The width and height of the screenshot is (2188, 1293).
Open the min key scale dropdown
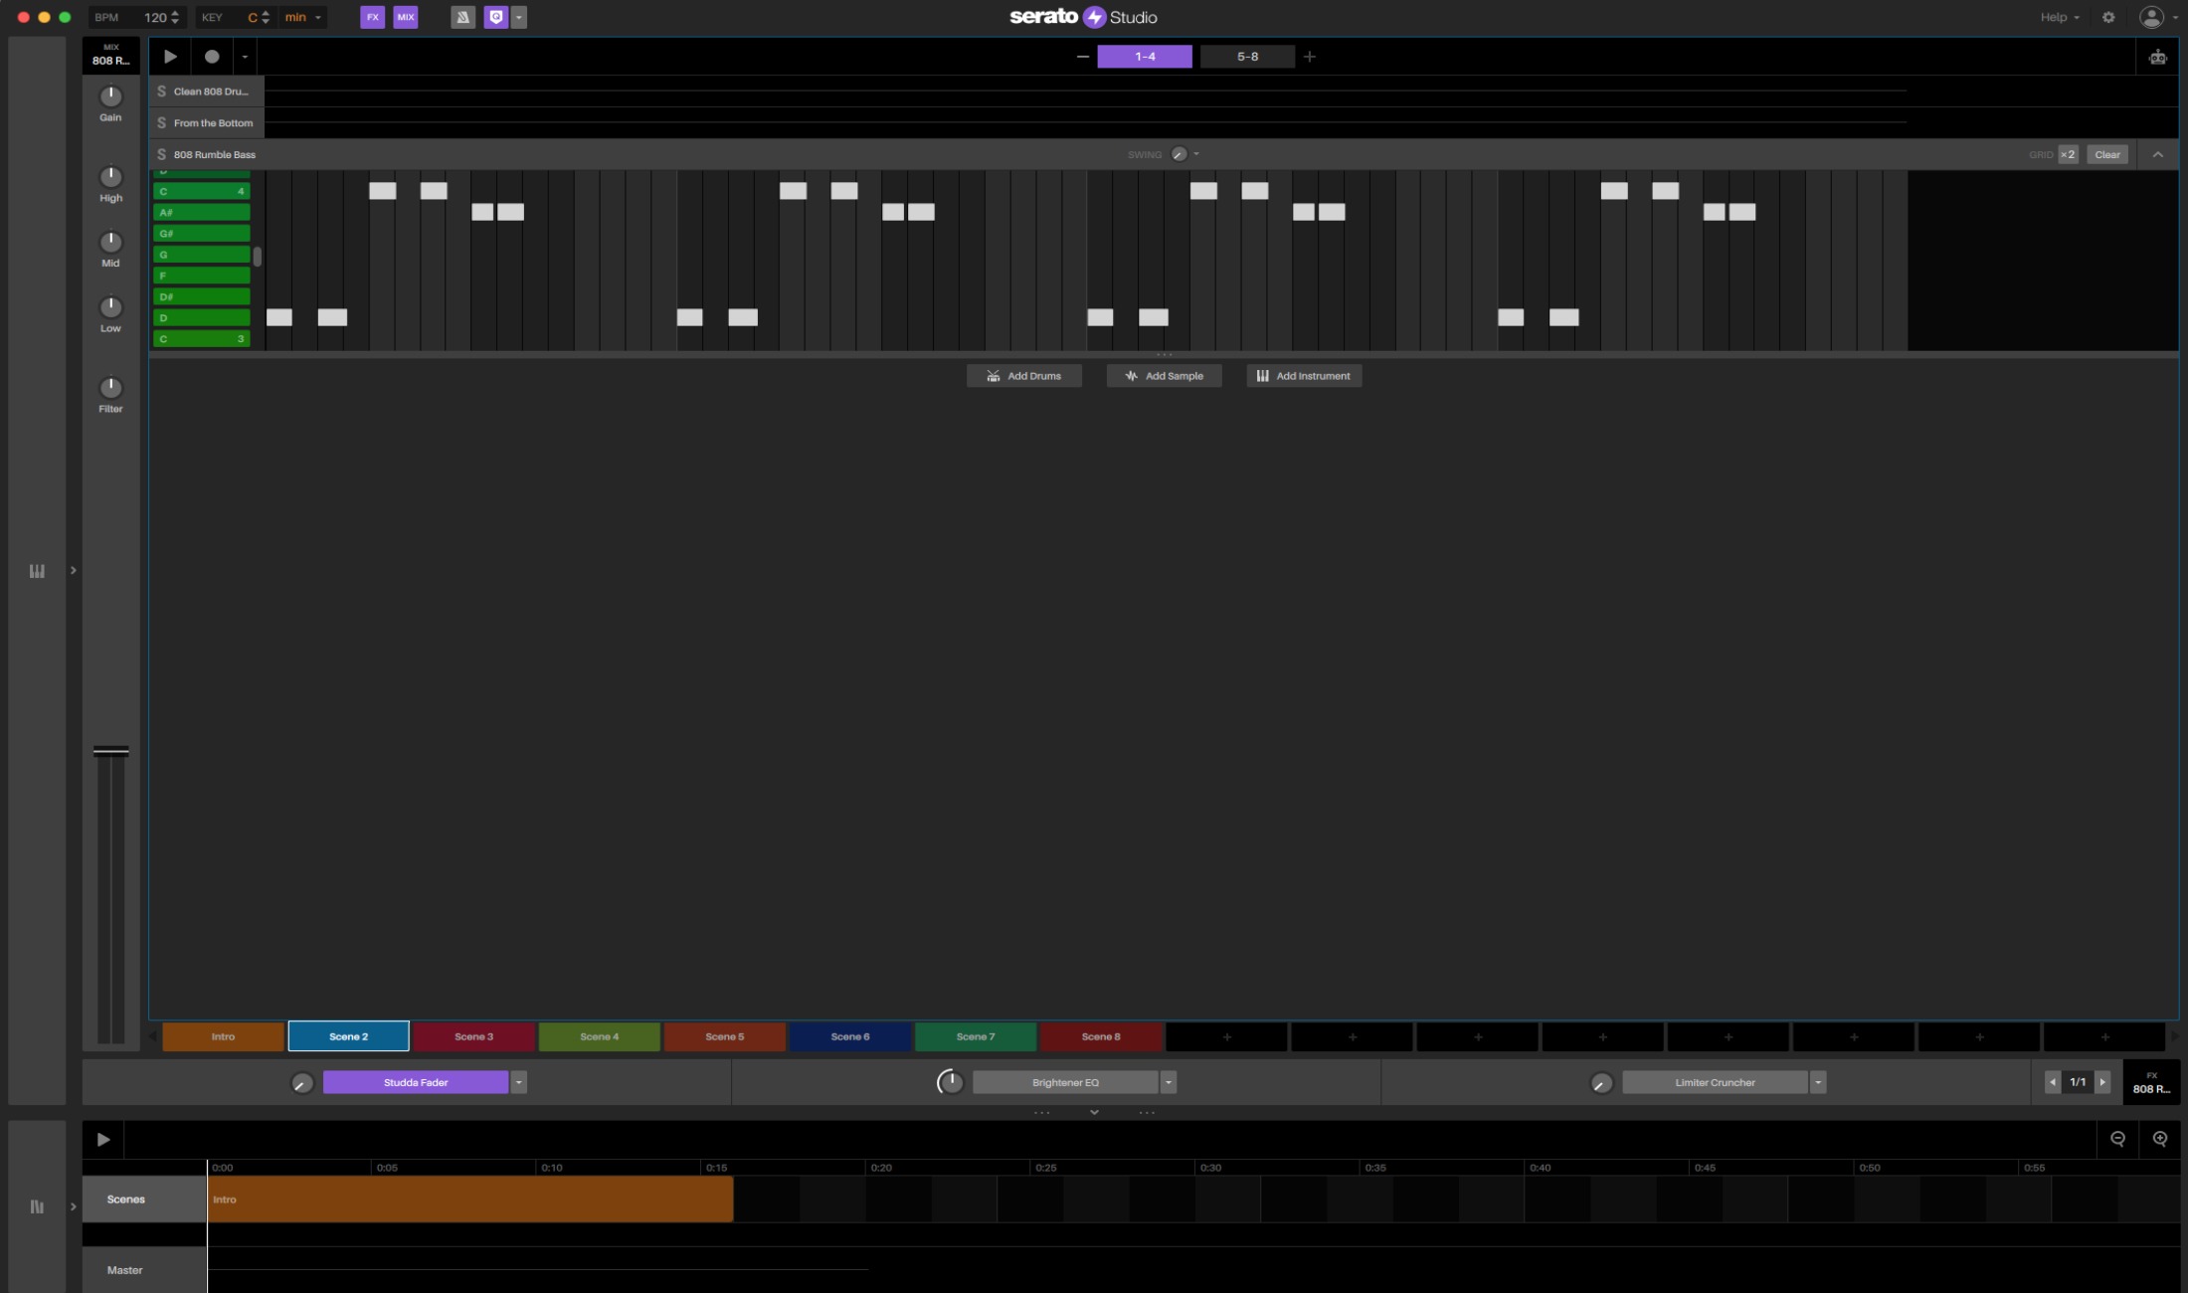pyautogui.click(x=303, y=17)
